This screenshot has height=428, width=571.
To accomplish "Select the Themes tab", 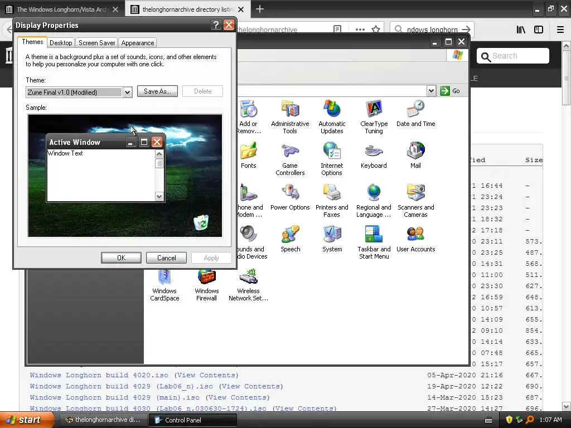I will point(32,42).
